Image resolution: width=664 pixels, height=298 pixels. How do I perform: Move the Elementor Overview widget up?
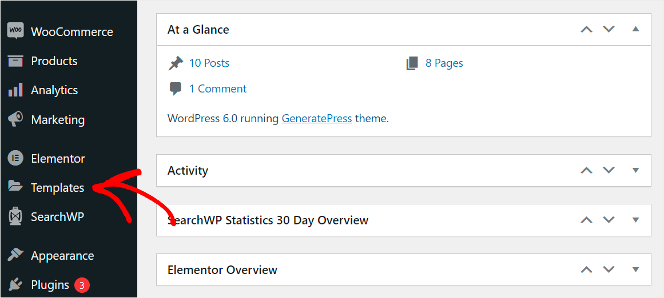click(587, 269)
